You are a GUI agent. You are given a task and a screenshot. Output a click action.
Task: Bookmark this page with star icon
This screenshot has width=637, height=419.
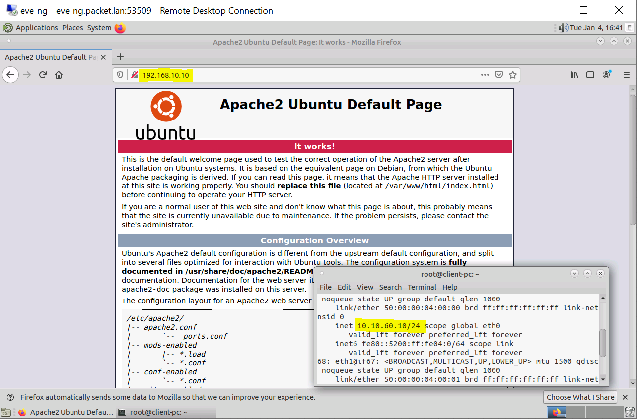[513, 75]
